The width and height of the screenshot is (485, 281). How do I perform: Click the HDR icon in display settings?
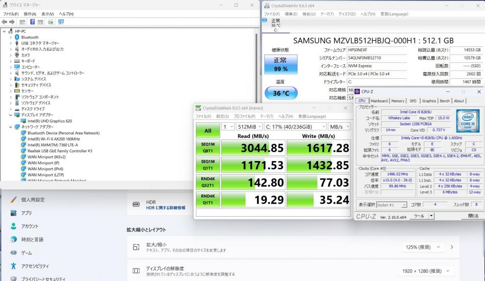tap(136, 204)
